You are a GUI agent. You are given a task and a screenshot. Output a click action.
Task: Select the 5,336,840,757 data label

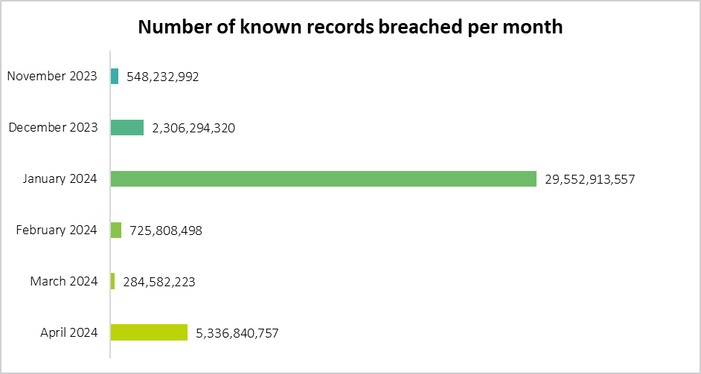pyautogui.click(x=237, y=333)
